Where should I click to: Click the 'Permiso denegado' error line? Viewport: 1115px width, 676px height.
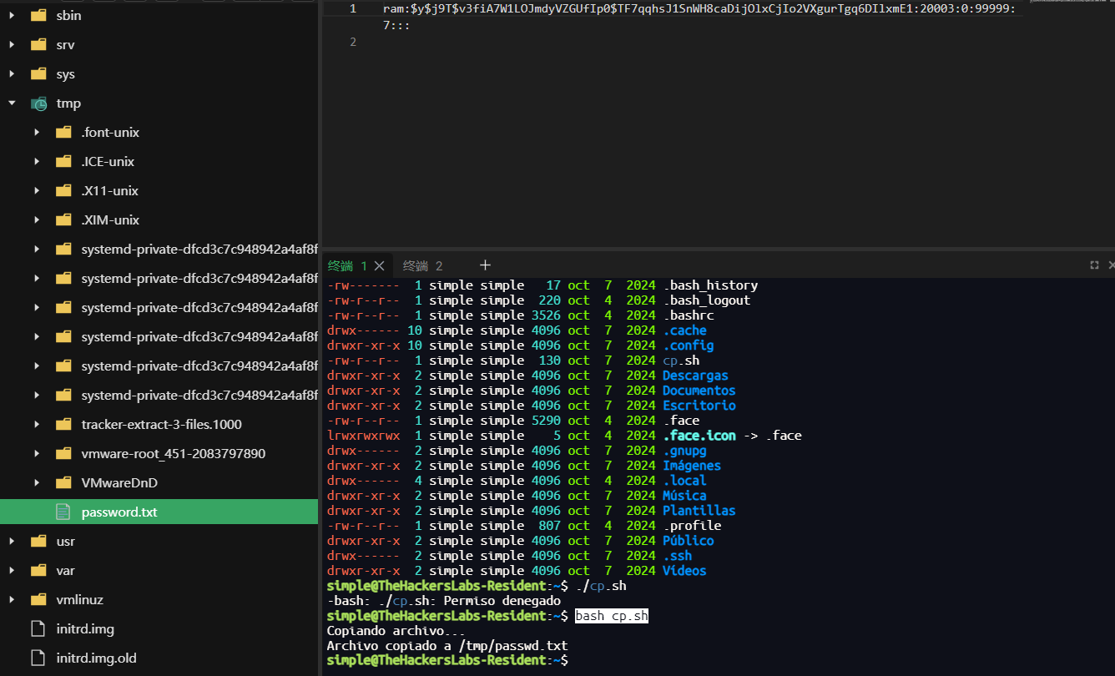click(x=444, y=601)
